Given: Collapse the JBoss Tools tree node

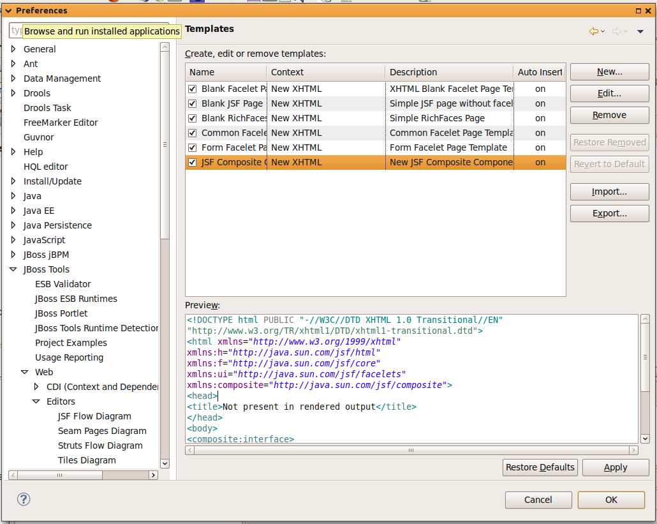Looking at the screenshot, I should (13, 269).
